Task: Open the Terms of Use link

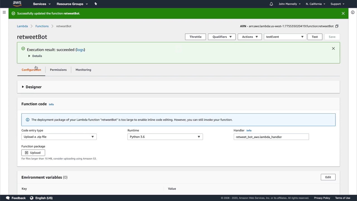Action: [x=342, y=198]
